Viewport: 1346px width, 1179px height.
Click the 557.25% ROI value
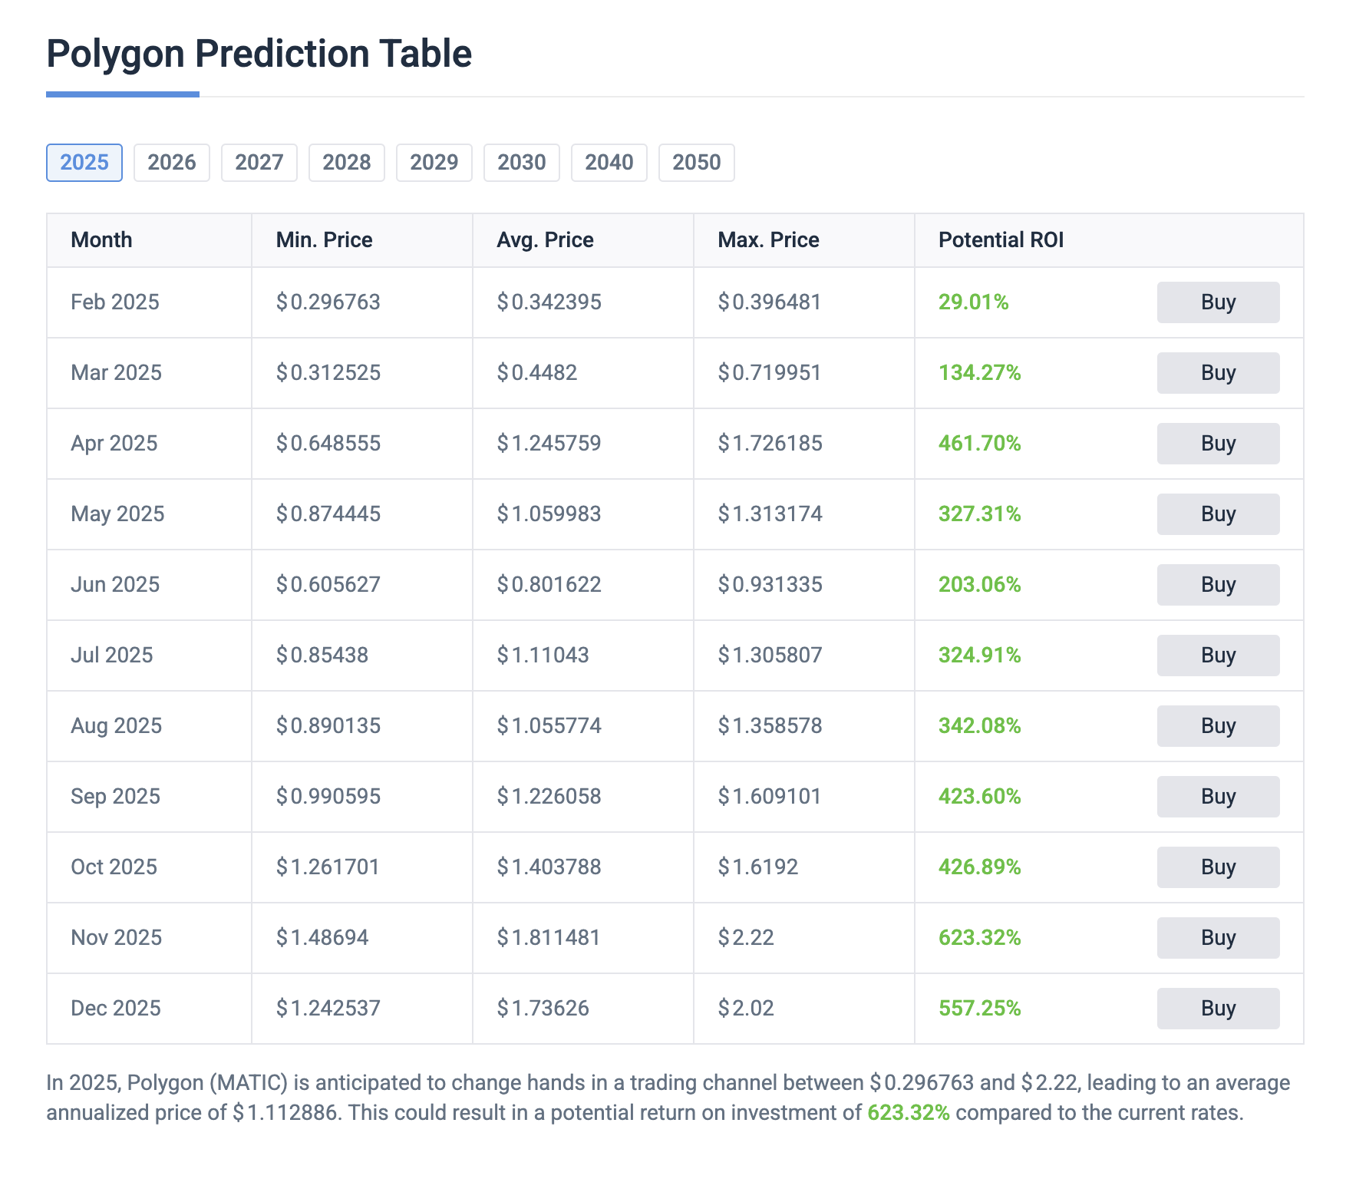pos(979,1009)
